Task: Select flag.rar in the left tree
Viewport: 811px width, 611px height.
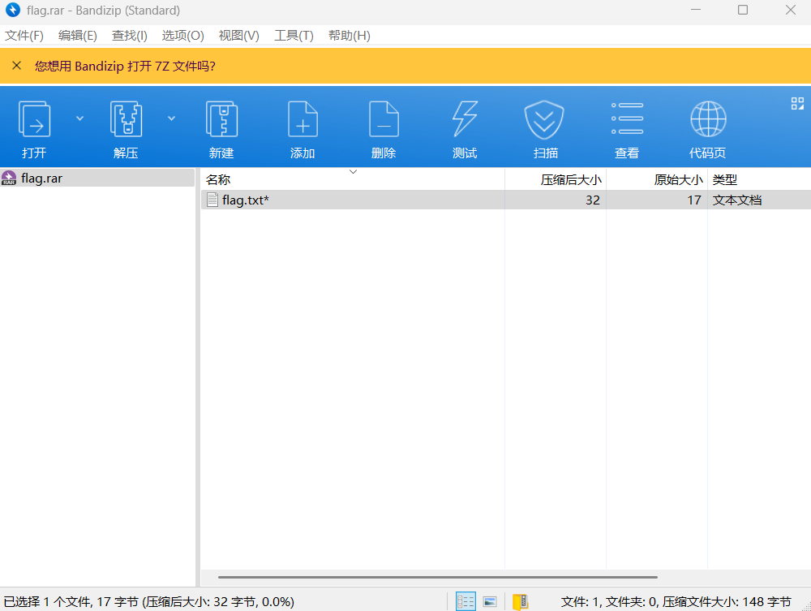Action: pos(97,178)
